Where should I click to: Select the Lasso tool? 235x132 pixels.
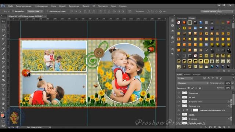click(3, 30)
